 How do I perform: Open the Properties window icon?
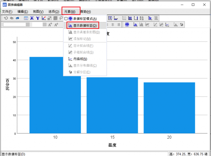click(26, 18)
